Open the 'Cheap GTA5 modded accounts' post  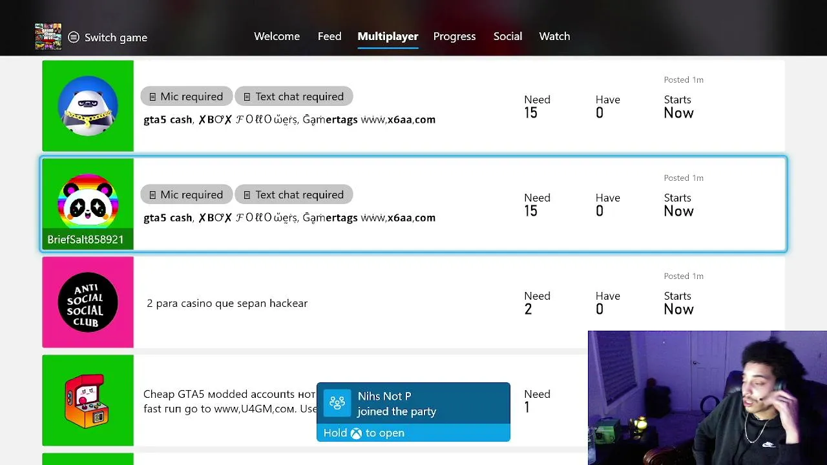coord(413,400)
